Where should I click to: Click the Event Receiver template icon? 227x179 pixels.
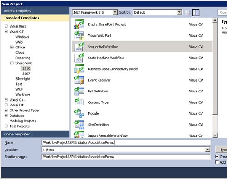point(79,80)
